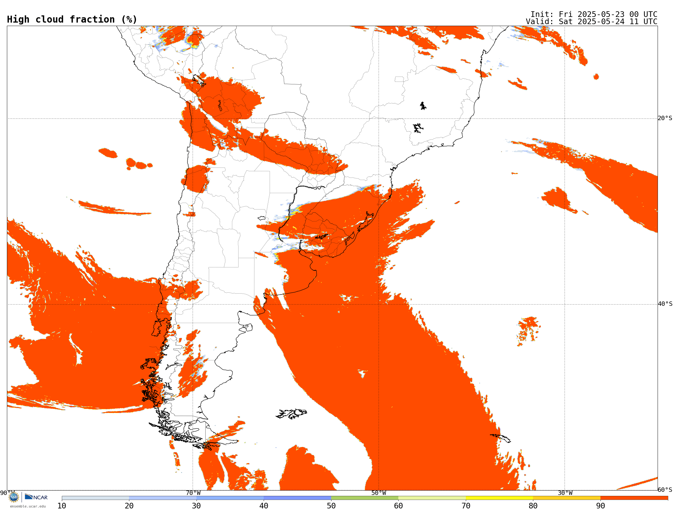Click the 40°S latitude label

[x=665, y=304]
